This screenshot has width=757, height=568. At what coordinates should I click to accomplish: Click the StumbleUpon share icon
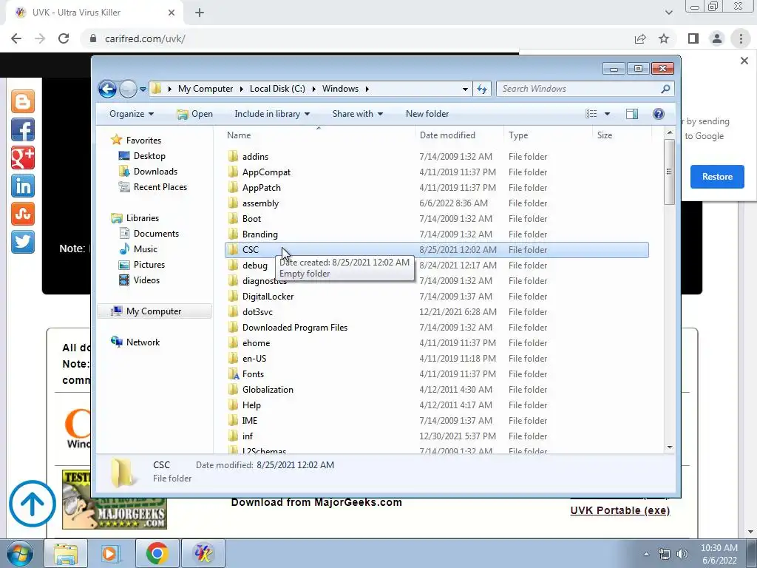(23, 214)
